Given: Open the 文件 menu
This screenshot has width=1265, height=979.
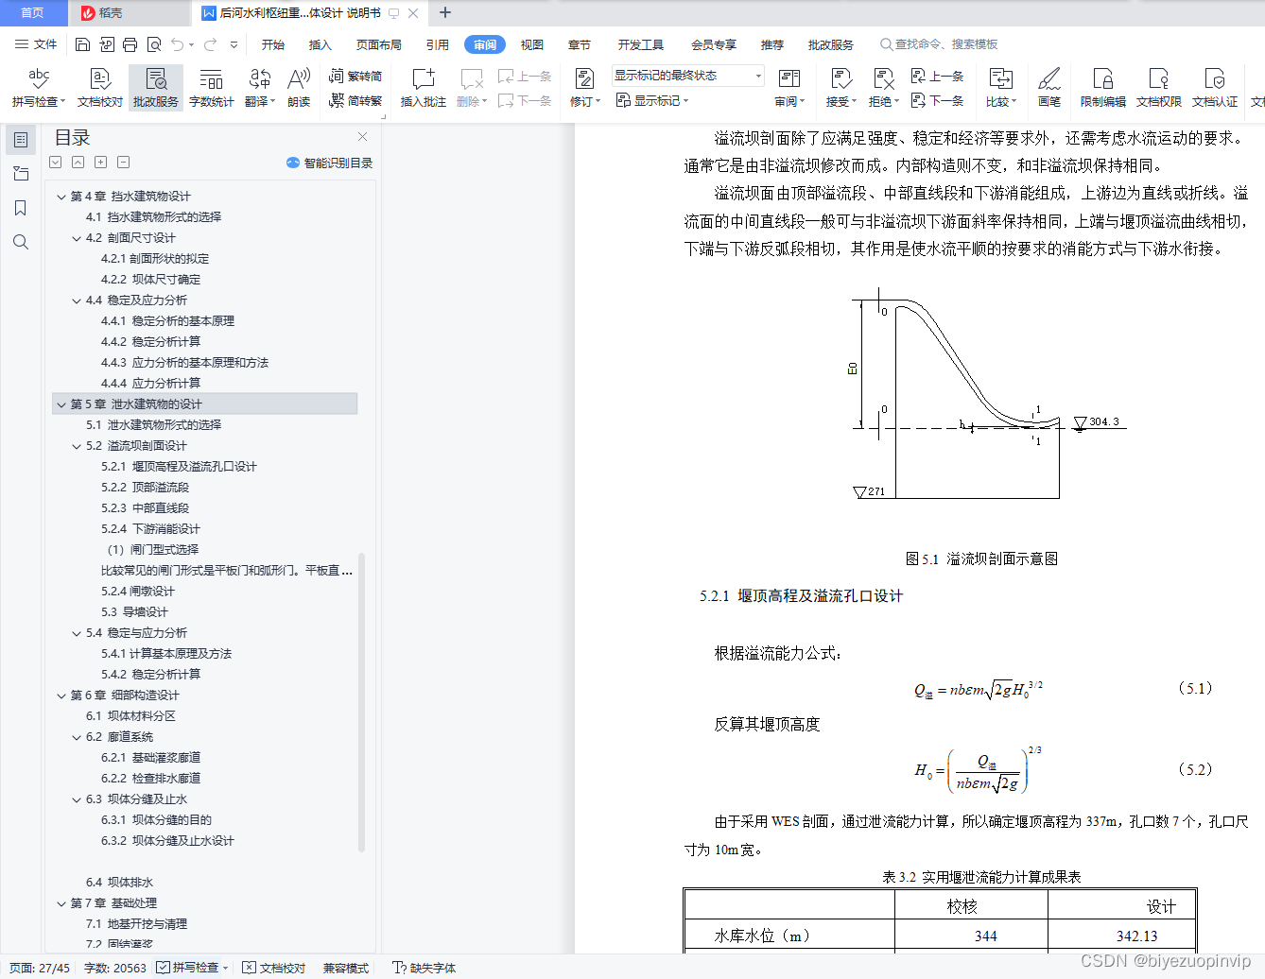Looking at the screenshot, I should click(37, 44).
